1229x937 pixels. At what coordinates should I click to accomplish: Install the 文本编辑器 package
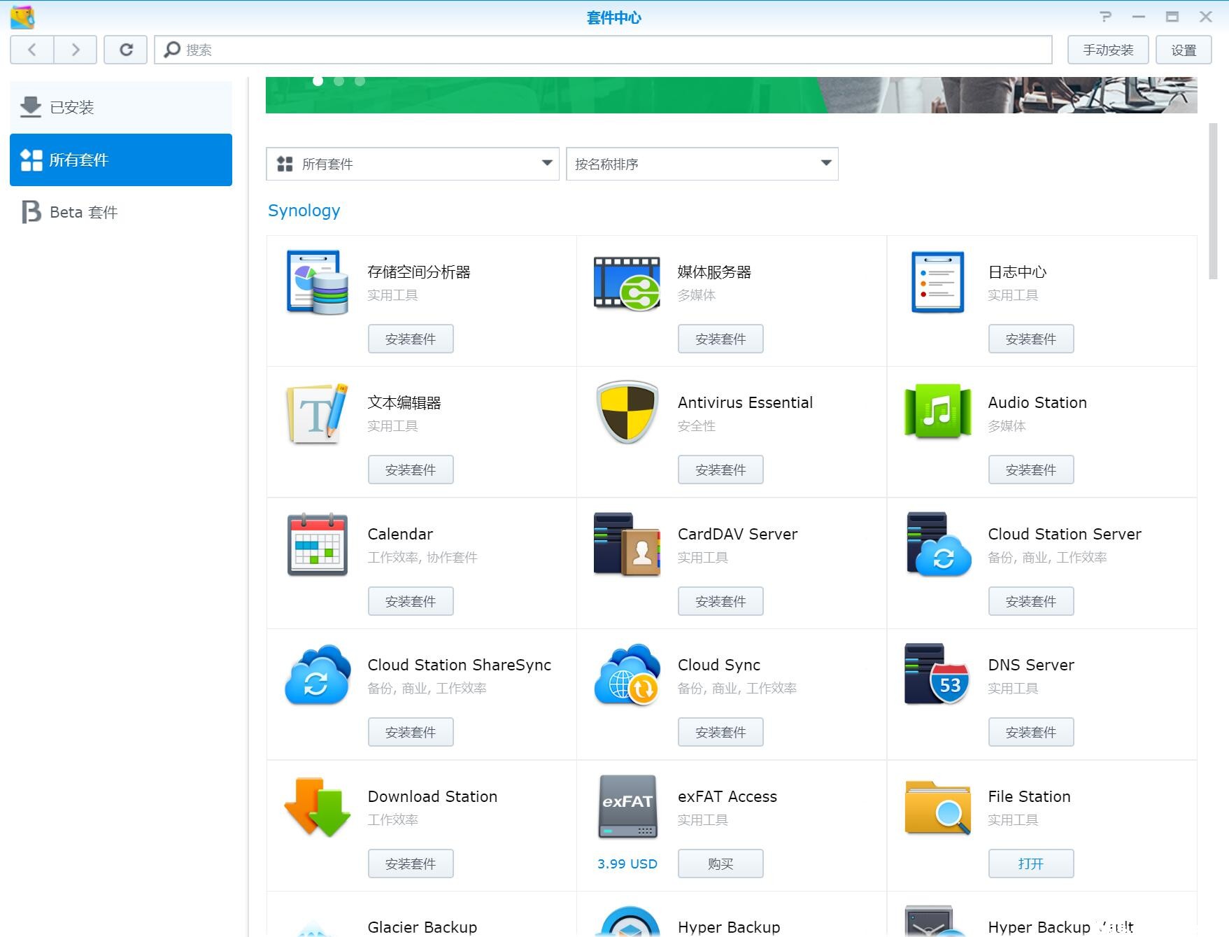tap(411, 470)
